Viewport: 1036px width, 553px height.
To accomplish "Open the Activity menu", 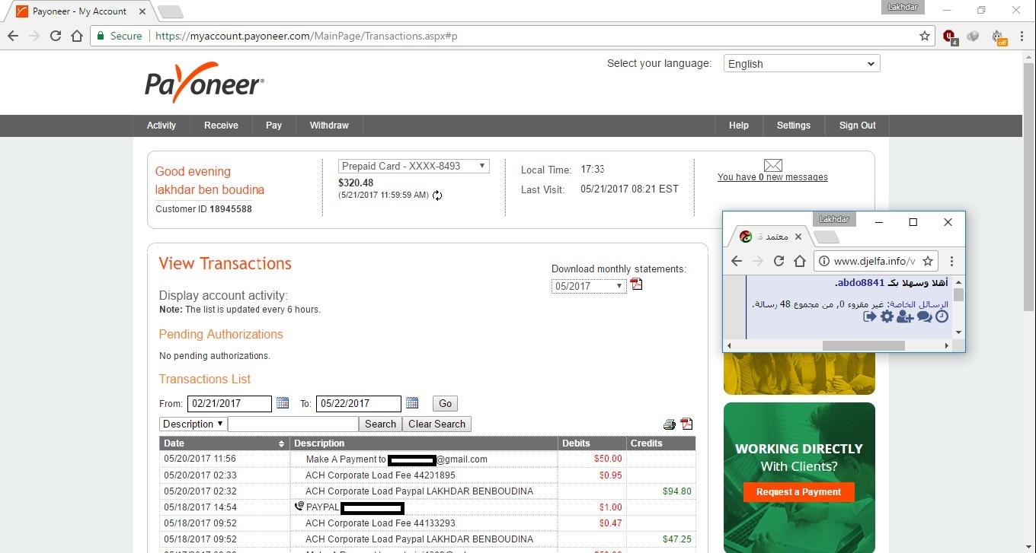I will click(161, 126).
